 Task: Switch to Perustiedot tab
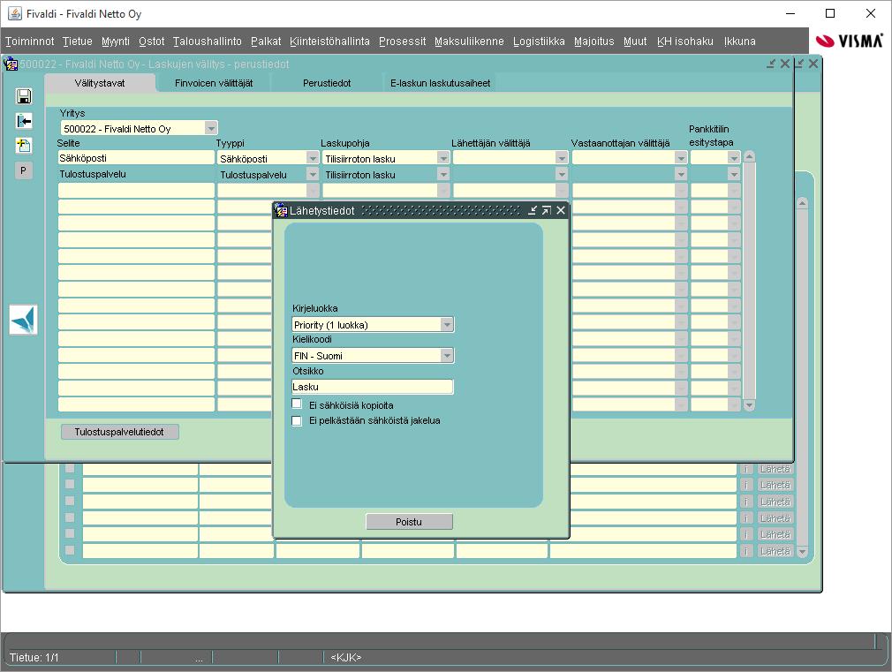coord(327,83)
